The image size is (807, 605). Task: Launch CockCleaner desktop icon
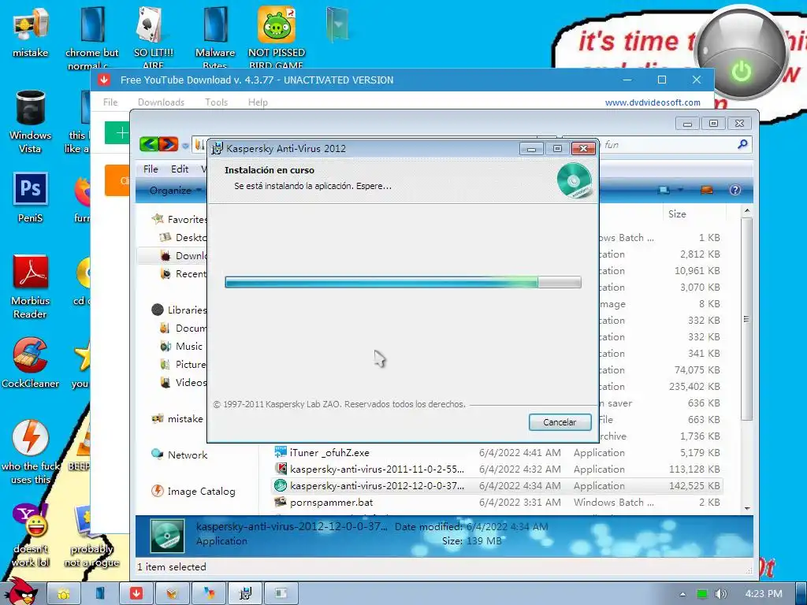coord(31,362)
